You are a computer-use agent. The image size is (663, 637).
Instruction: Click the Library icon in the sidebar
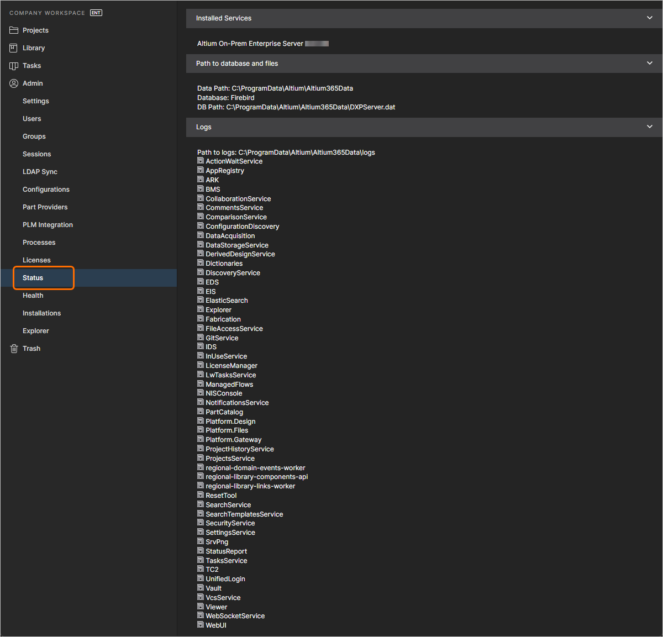point(14,48)
